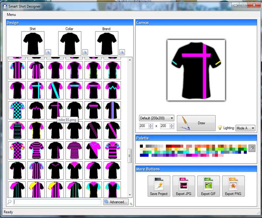262x218 pixels.
Task: Open Advanced search options
Action: pyautogui.click(x=116, y=202)
